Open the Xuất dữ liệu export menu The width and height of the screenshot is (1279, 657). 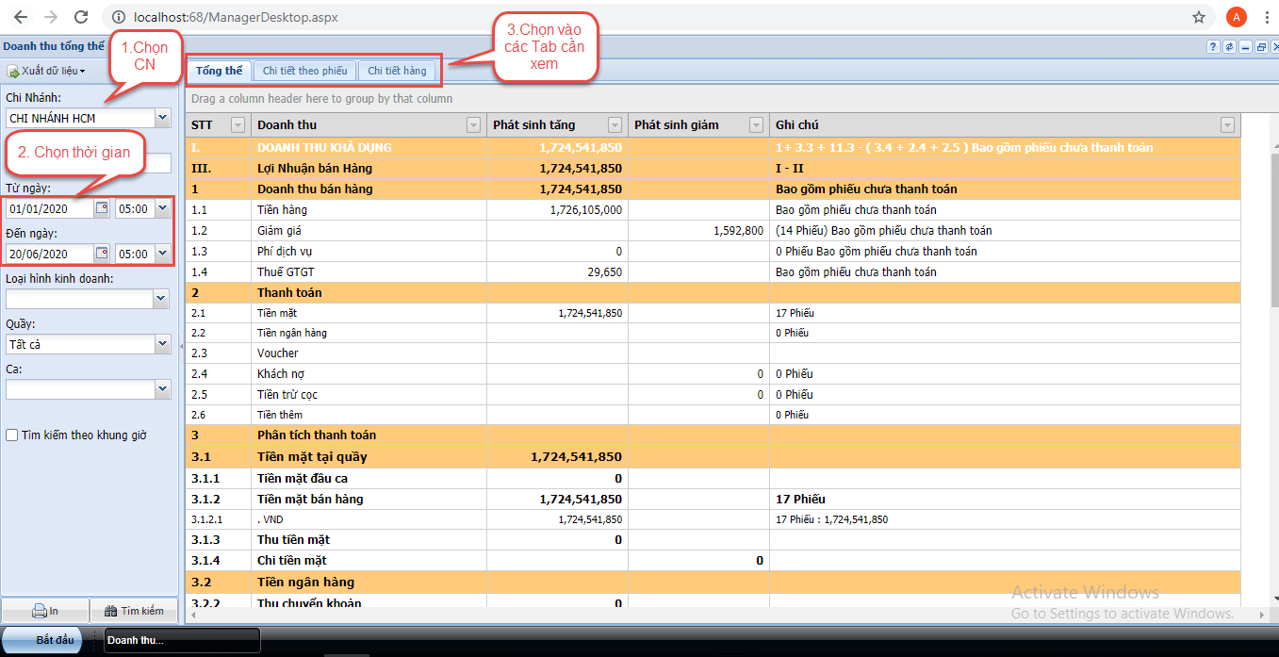click(47, 71)
